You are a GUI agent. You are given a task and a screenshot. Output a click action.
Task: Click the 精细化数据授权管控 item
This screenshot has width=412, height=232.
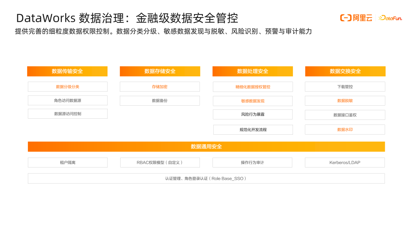tap(253, 87)
